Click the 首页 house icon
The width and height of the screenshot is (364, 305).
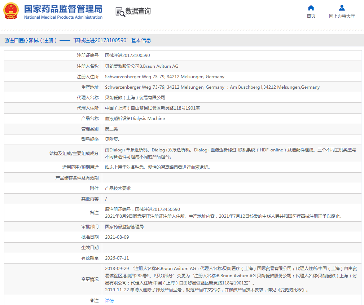pos(311,8)
